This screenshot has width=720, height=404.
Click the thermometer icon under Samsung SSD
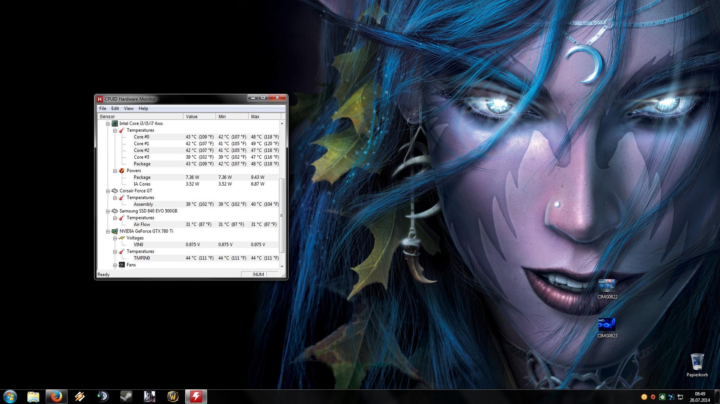pyautogui.click(x=122, y=218)
